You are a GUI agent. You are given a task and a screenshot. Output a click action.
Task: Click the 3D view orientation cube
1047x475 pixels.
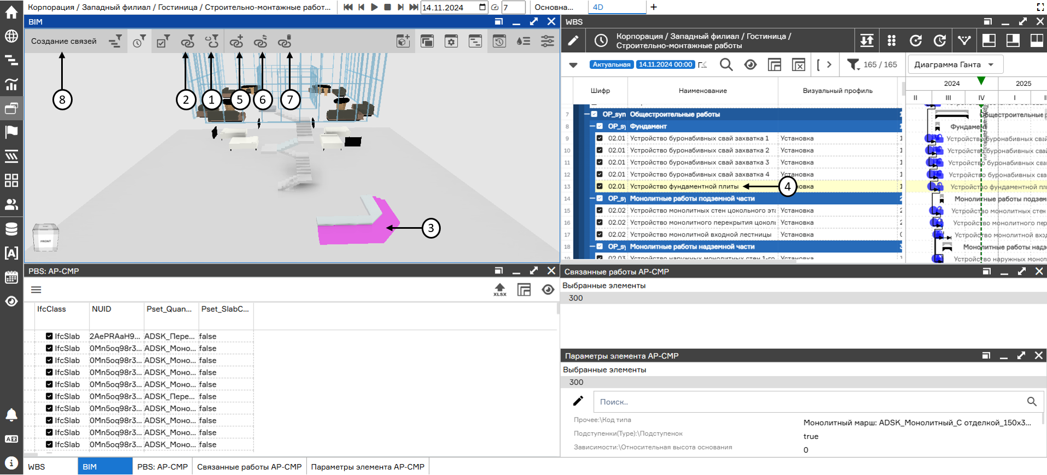(x=46, y=238)
